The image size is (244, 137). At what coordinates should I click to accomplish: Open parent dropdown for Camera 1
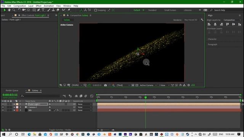click(85, 107)
